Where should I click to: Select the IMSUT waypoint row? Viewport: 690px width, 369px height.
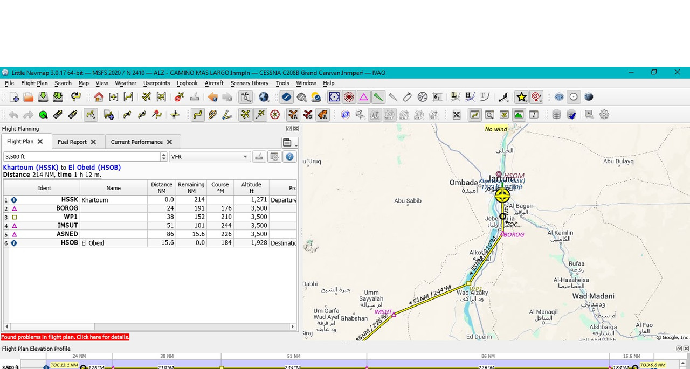point(150,226)
